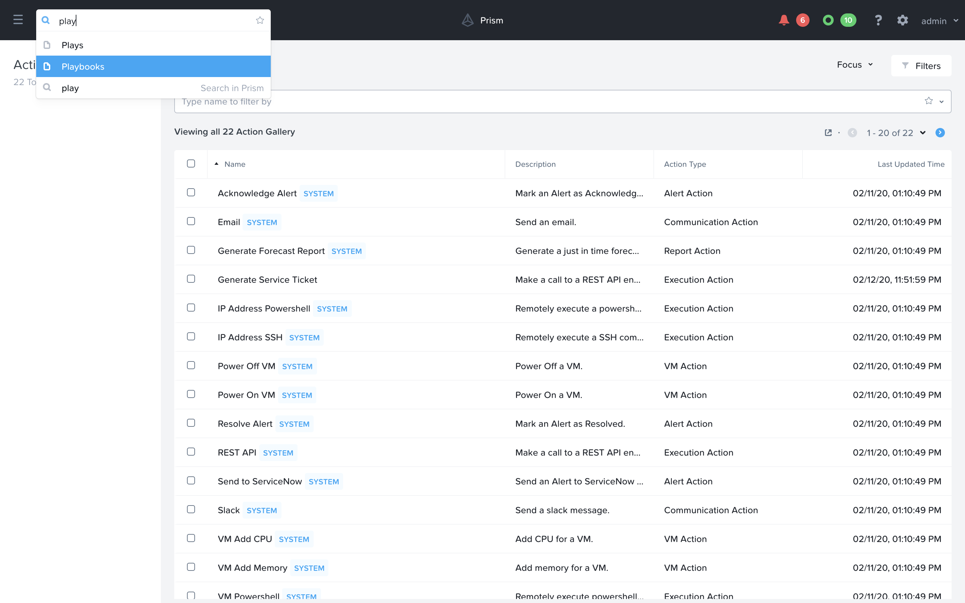The height and width of the screenshot is (603, 965).
Task: Open the VM Add Memory action
Action: [x=252, y=567]
